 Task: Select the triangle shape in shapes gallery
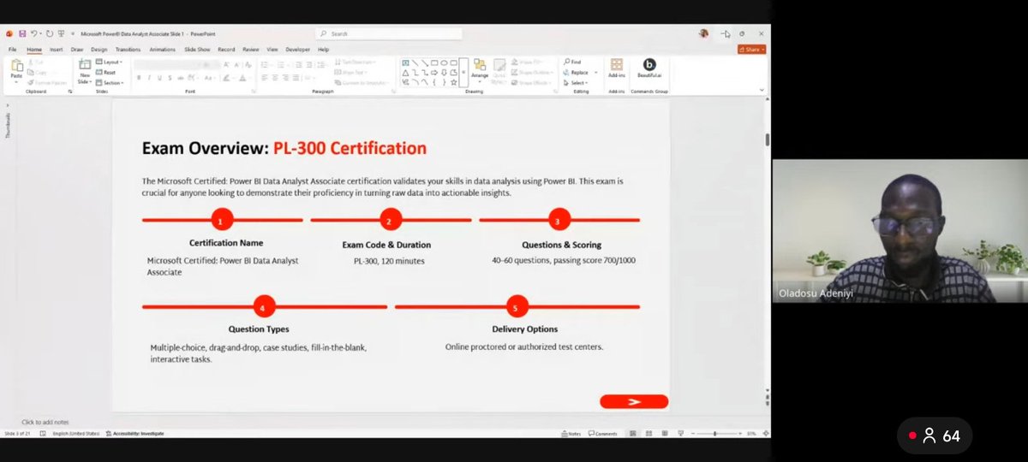tap(405, 73)
